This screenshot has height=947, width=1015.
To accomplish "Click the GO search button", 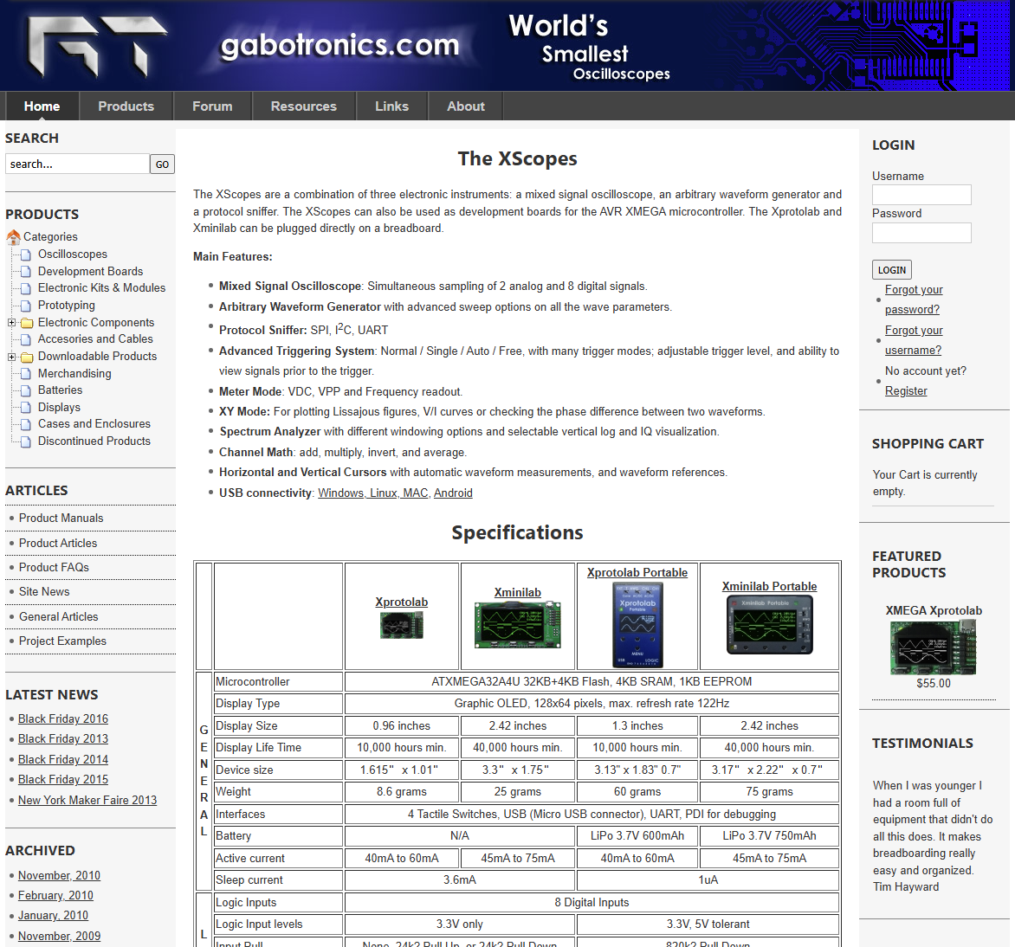I will click(x=162, y=164).
